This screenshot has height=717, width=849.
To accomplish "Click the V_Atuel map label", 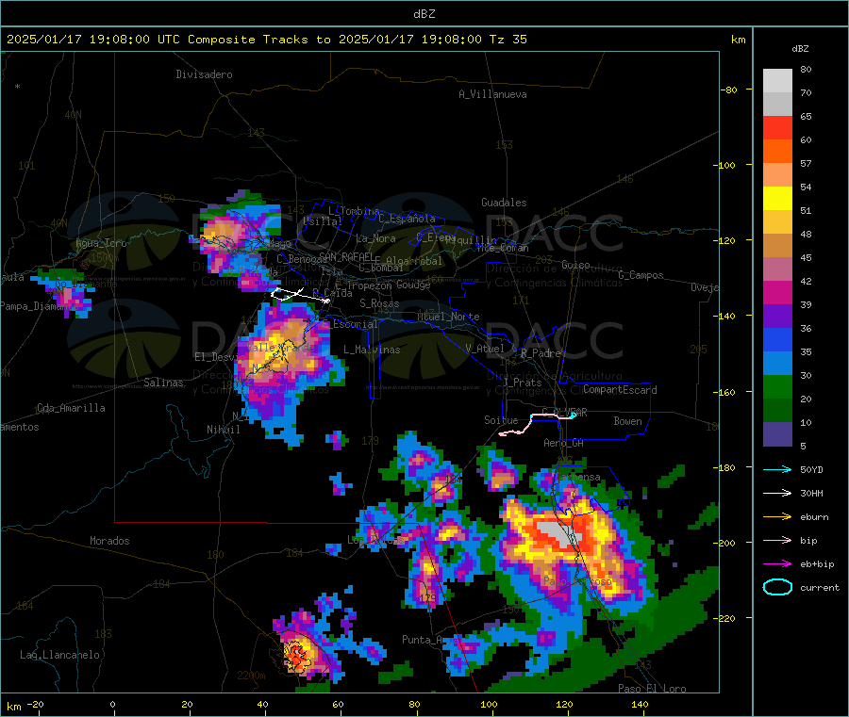I will [x=485, y=349].
